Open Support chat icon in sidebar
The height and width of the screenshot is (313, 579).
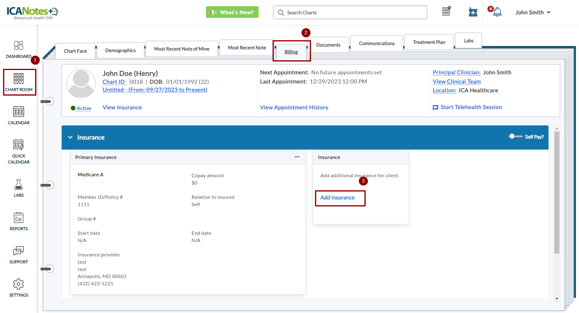[x=19, y=255]
